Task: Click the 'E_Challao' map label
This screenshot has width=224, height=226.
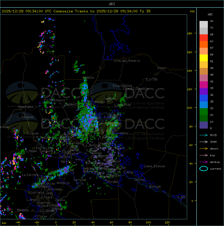Action: (x=44, y=137)
